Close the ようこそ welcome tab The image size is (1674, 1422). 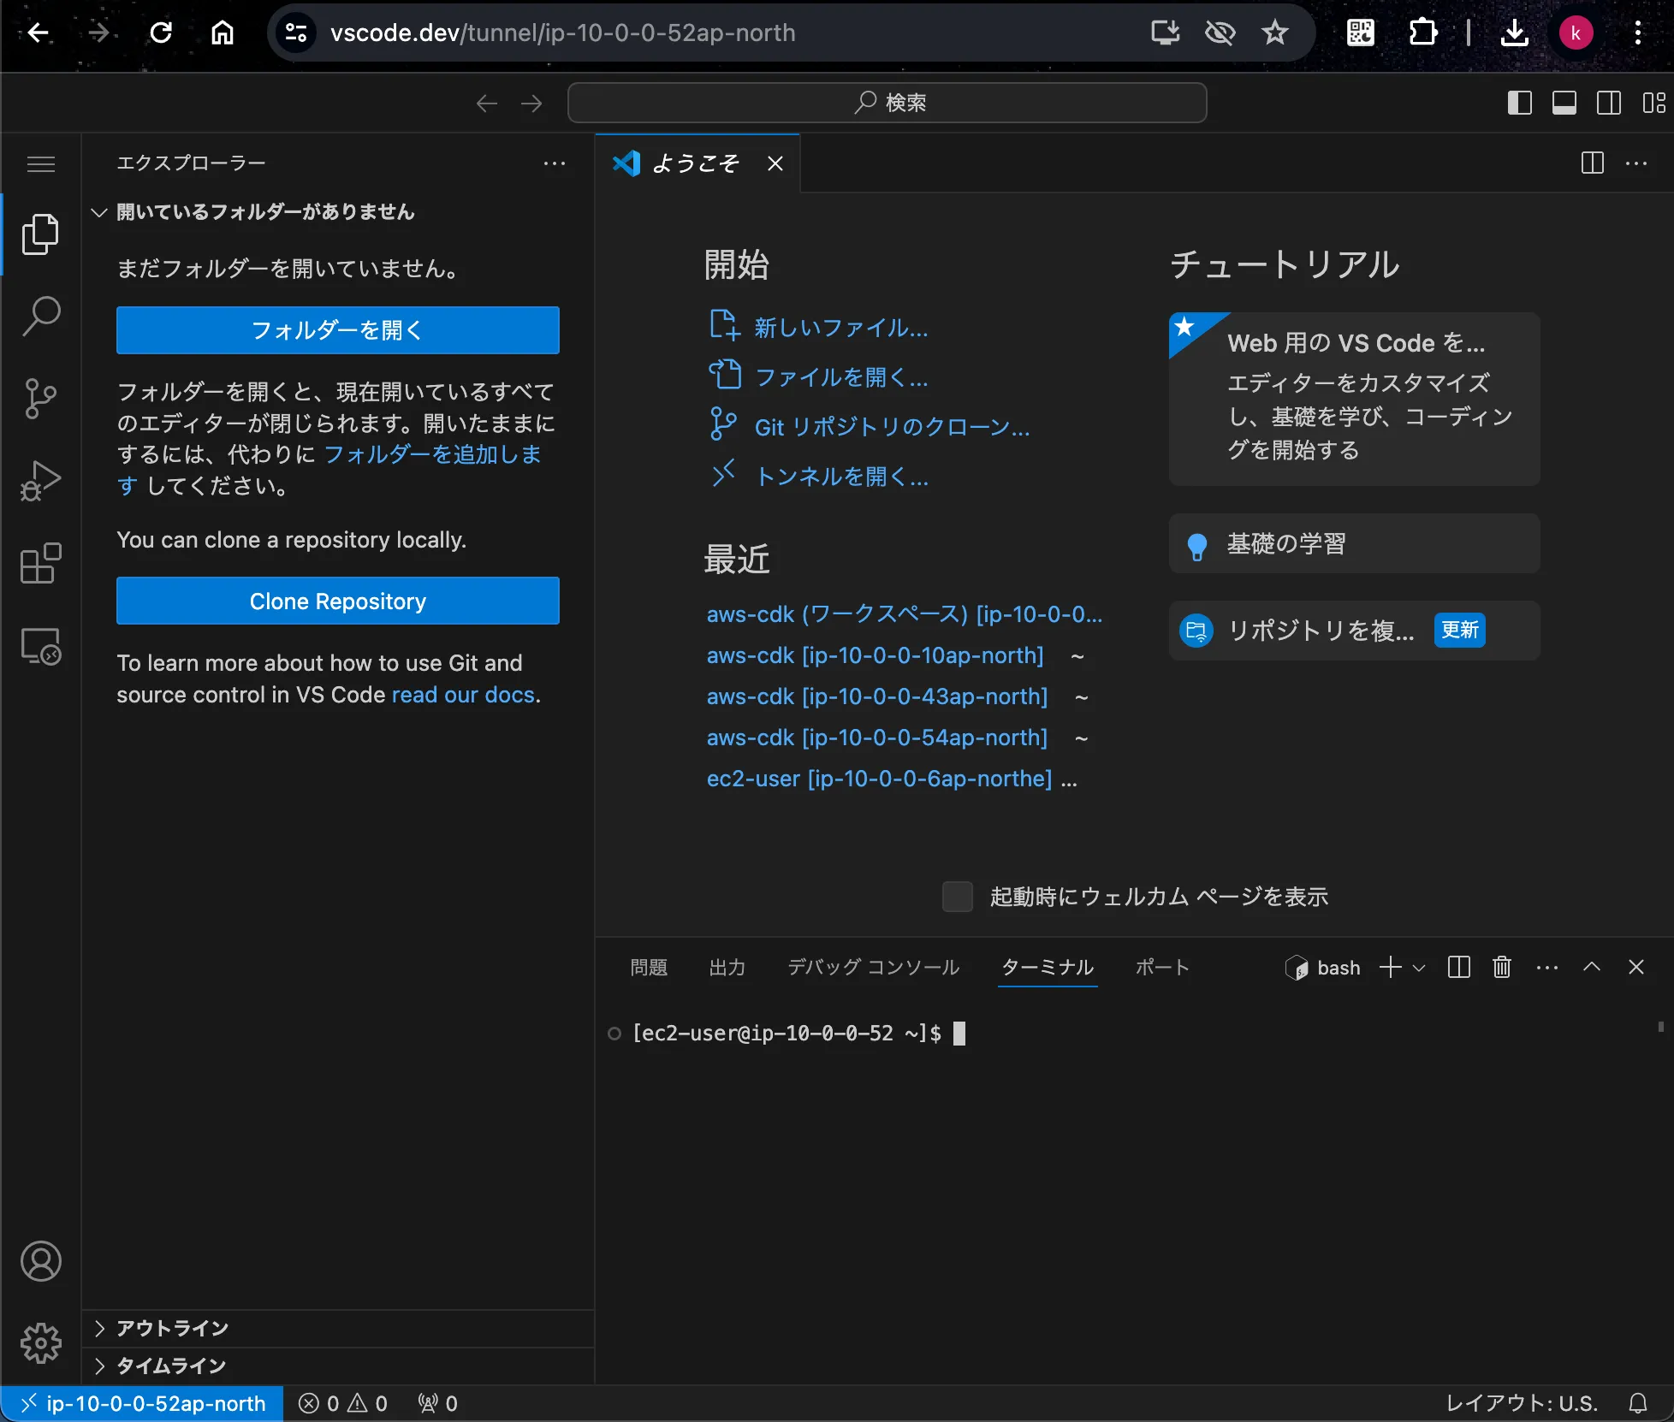(x=775, y=163)
